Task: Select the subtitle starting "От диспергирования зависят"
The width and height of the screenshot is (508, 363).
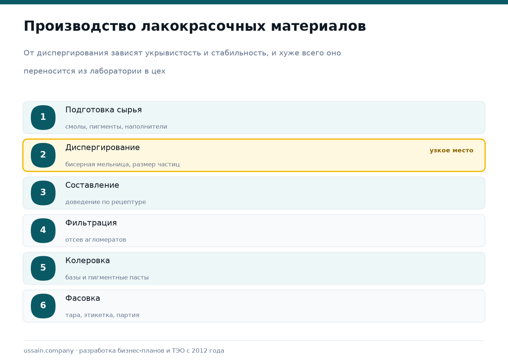Action: (x=182, y=62)
